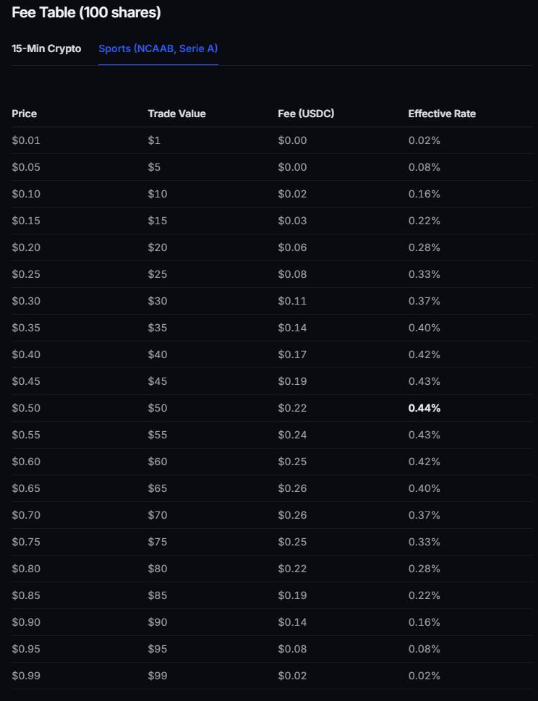Click the $50 trade value cell
Screen dimensions: 538x701
tap(158, 408)
